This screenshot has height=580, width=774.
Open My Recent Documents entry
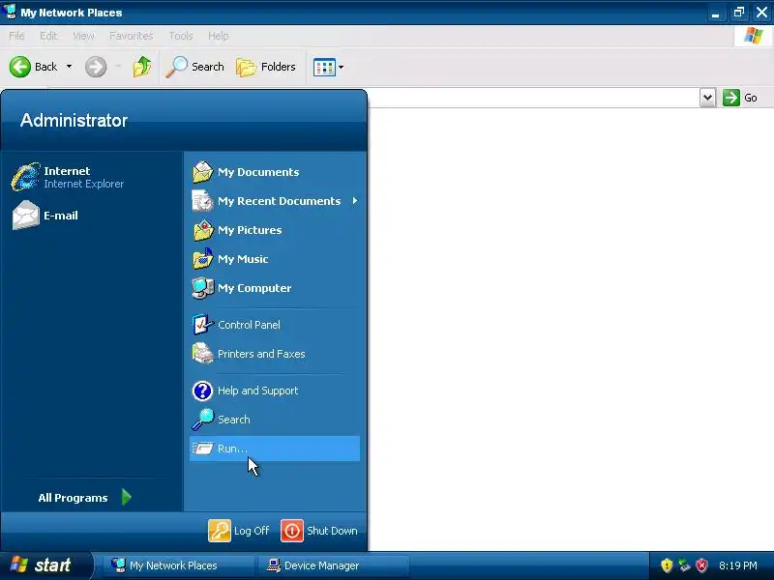275,201
